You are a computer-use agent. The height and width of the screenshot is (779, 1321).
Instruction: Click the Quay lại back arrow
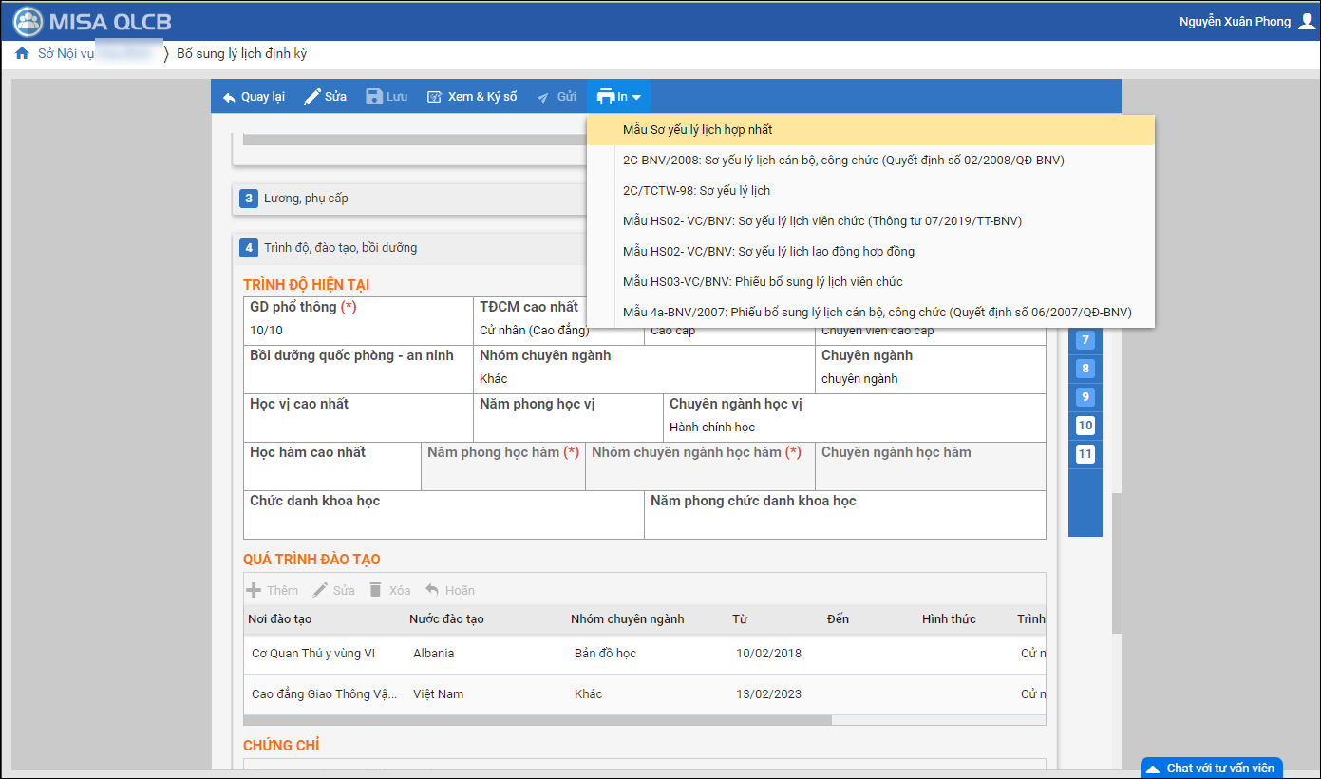coord(229,97)
